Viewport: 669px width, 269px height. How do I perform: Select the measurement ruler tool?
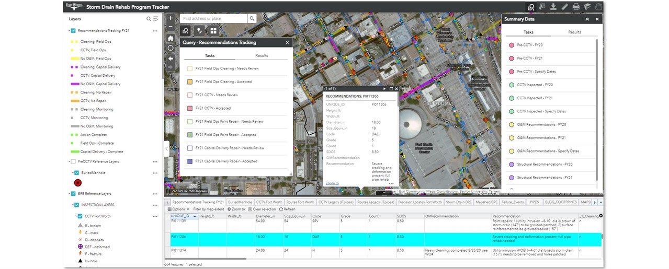pyautogui.click(x=564, y=7)
